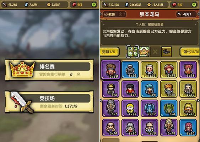Image resolution: width=200 pixels, height=142 pixels.
Task: Click left arrow to page hero list
Action: coord(101,100)
